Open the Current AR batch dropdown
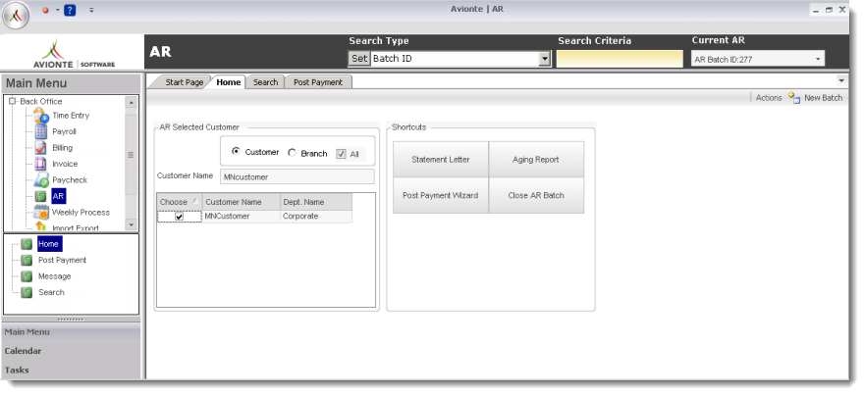The width and height of the screenshot is (864, 395). pyautogui.click(x=818, y=60)
